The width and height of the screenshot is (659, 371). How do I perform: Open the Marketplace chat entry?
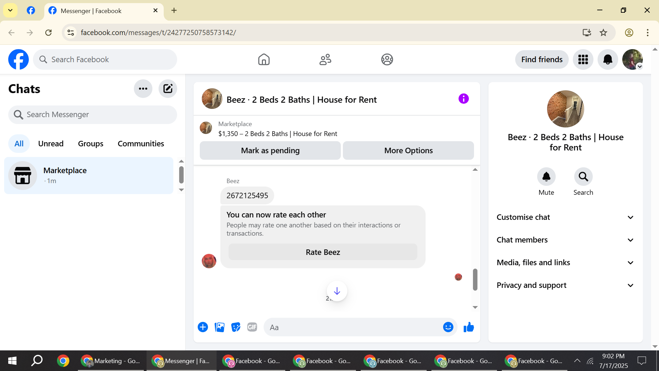point(89,176)
